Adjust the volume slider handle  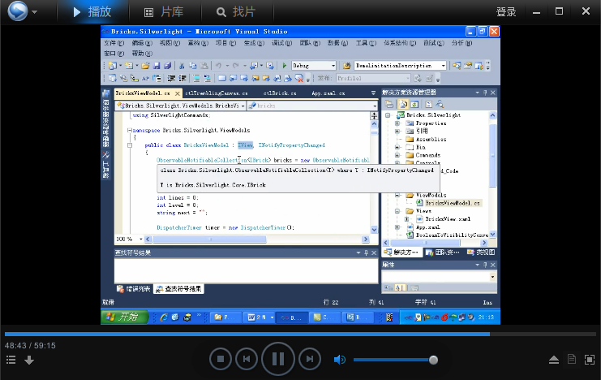[x=433, y=360]
